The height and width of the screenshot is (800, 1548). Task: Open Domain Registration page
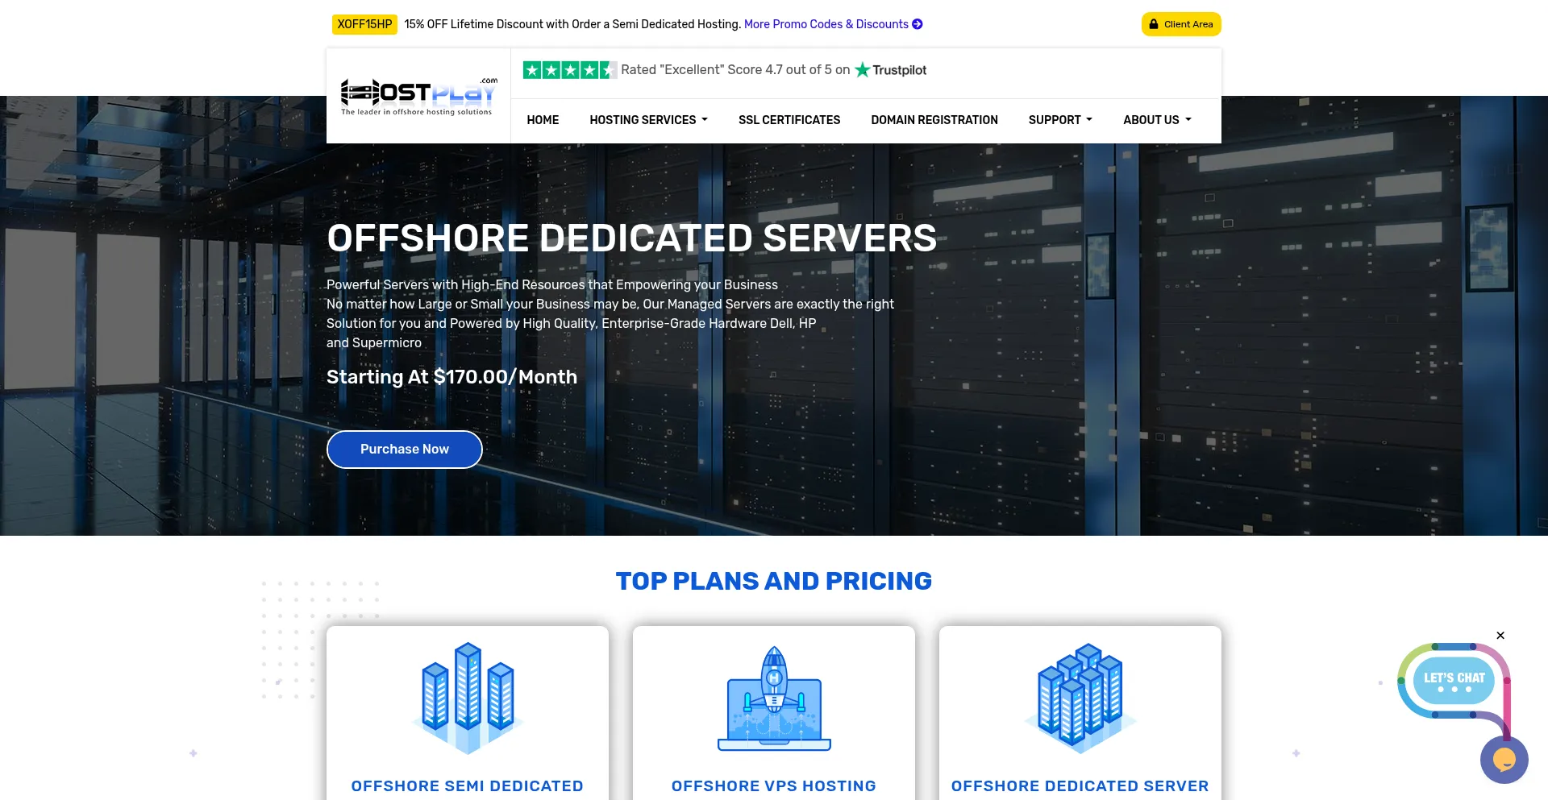click(934, 120)
